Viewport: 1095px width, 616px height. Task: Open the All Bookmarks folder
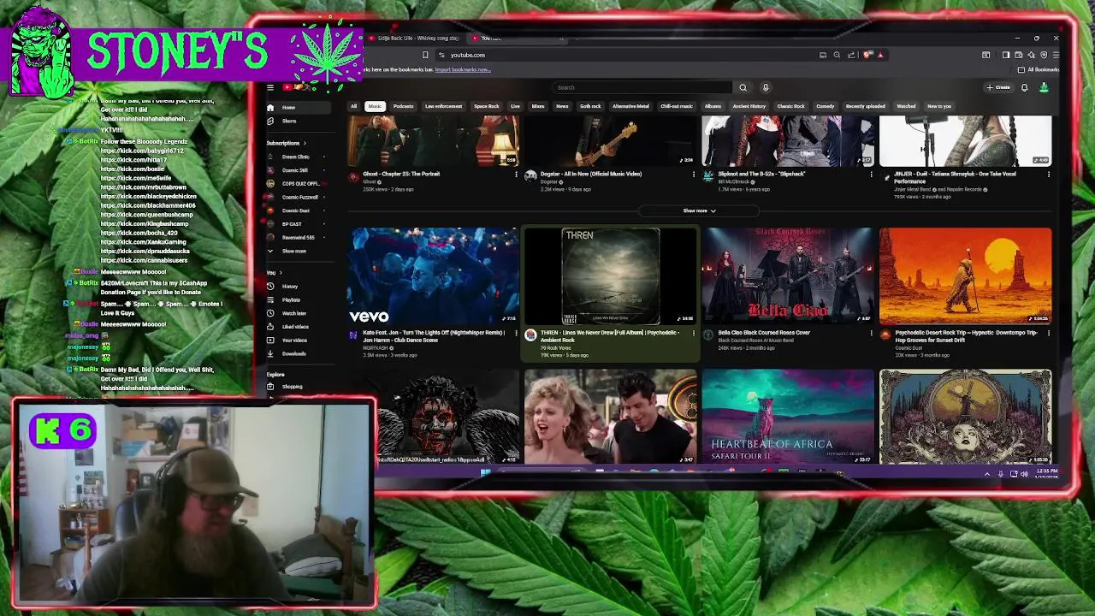1039,69
